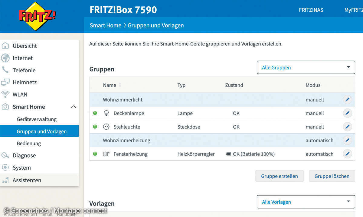Click the Telefonie phone handset icon
The height and width of the screenshot is (217, 363).
click(5, 70)
